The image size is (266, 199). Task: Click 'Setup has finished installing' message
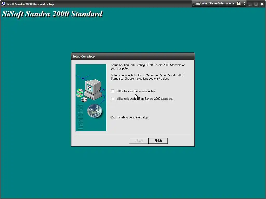click(148, 67)
